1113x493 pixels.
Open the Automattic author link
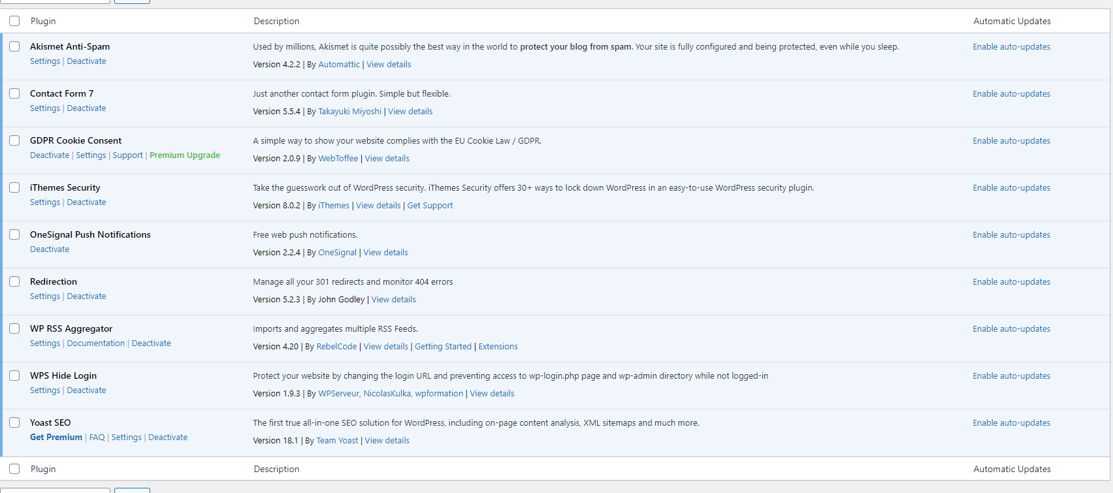[x=339, y=65]
